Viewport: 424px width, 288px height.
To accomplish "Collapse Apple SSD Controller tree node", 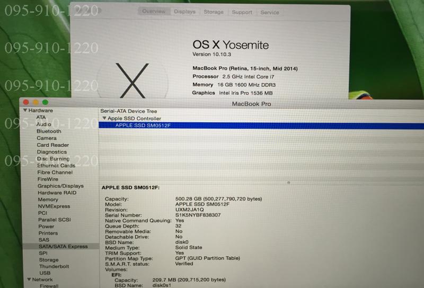I will point(104,118).
